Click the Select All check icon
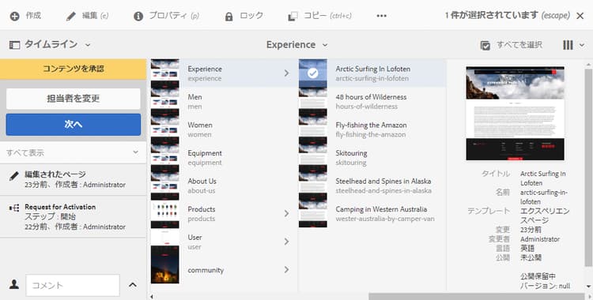Image resolution: width=593 pixels, height=300 pixels. (x=485, y=45)
